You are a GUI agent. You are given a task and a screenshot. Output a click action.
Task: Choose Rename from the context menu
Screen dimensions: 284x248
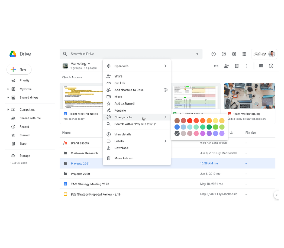[120, 111]
